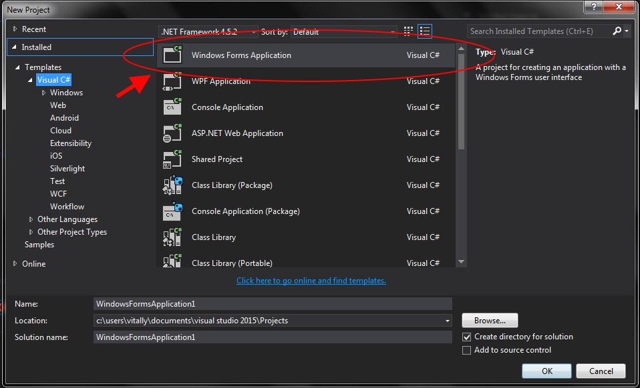Screen dimensions: 640x388
Task: Select the Class Library (Package) icon
Action: point(172,185)
